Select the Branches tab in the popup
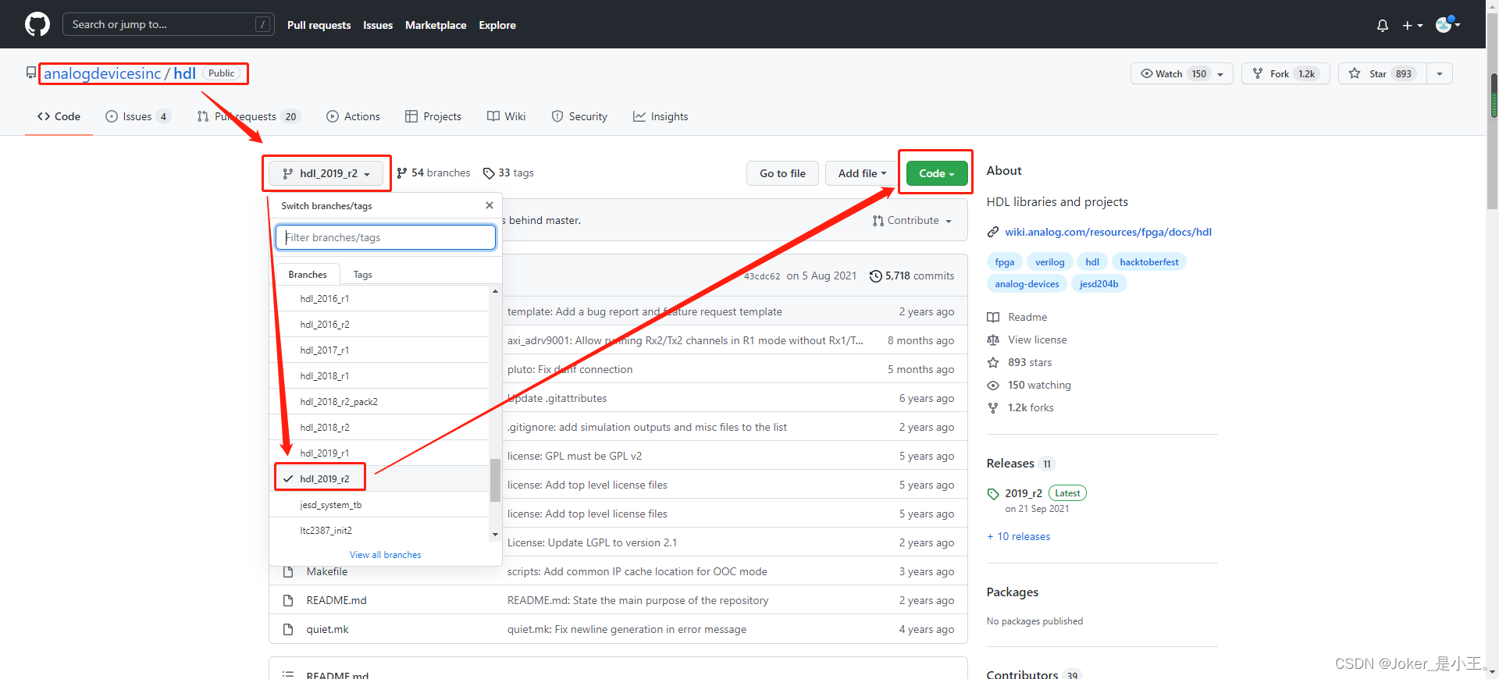Screen dimensions: 1499x679 click(308, 274)
